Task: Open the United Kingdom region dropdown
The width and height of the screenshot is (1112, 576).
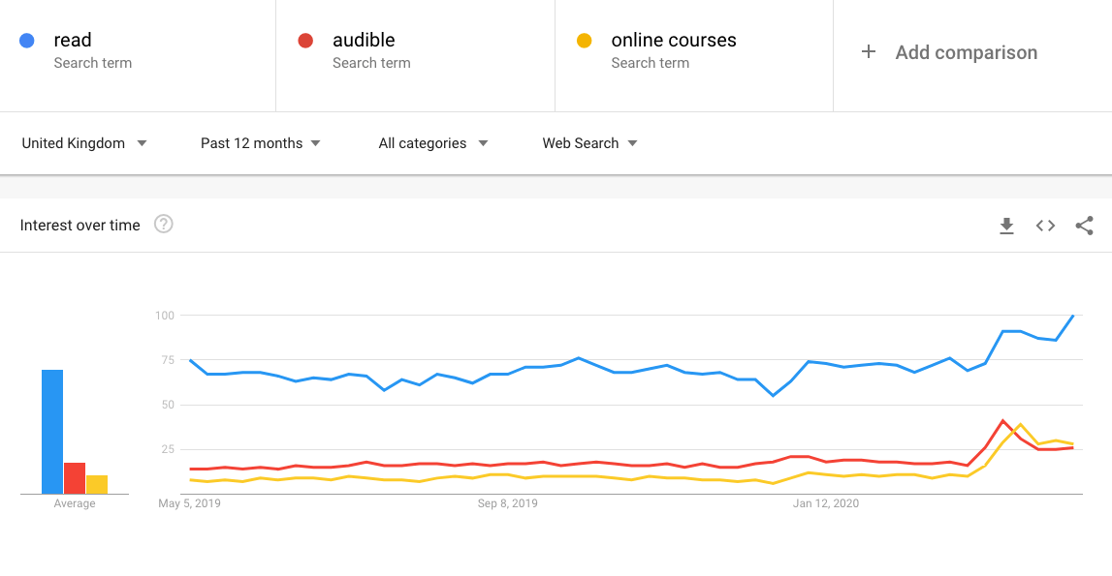Action: tap(84, 143)
